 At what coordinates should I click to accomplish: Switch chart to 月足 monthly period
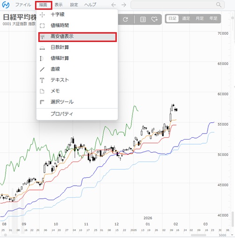(199, 19)
